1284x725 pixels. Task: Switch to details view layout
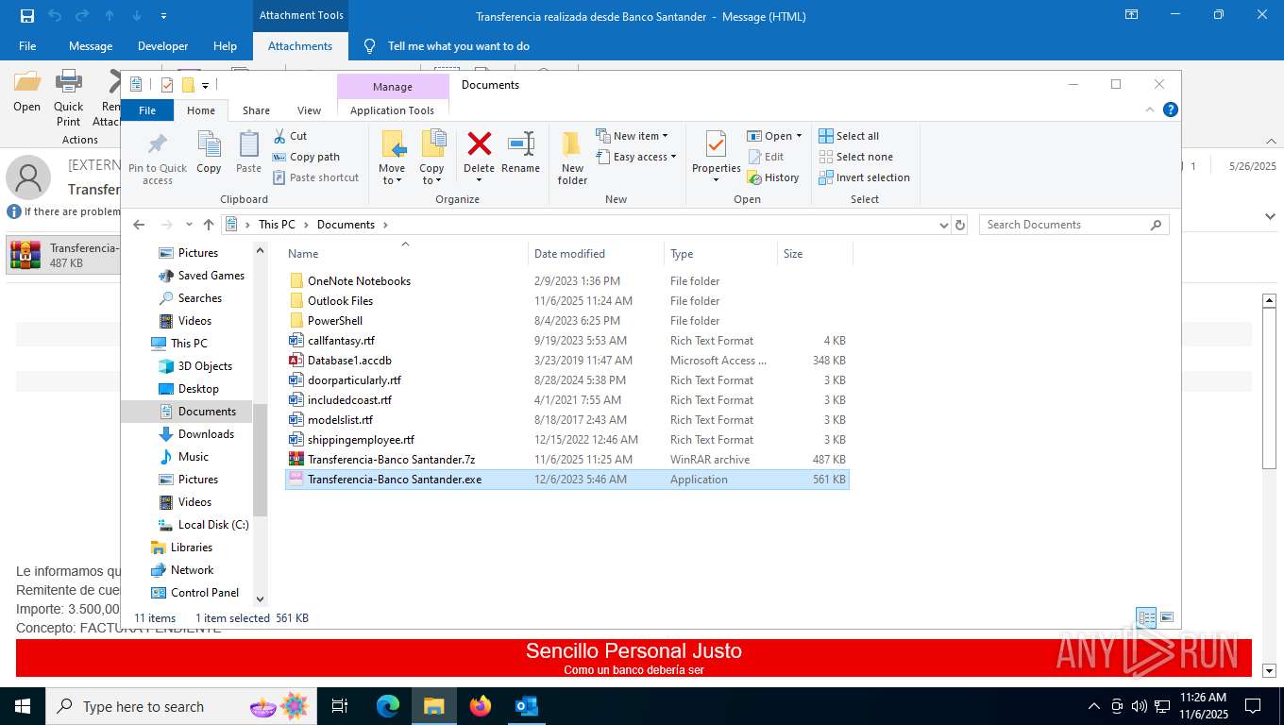pos(1146,618)
